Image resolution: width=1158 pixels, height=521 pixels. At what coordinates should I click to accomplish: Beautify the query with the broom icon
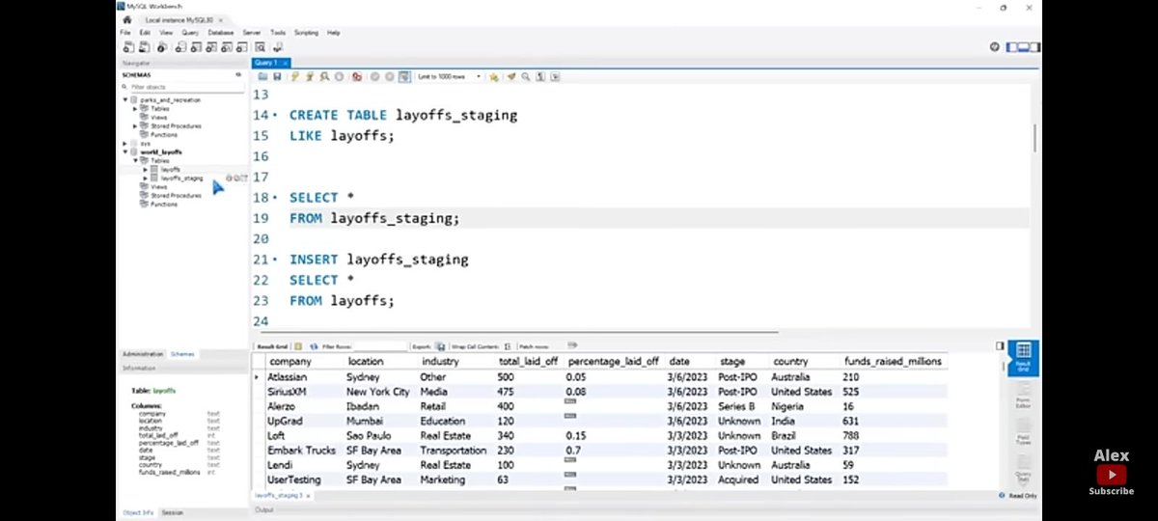click(511, 76)
